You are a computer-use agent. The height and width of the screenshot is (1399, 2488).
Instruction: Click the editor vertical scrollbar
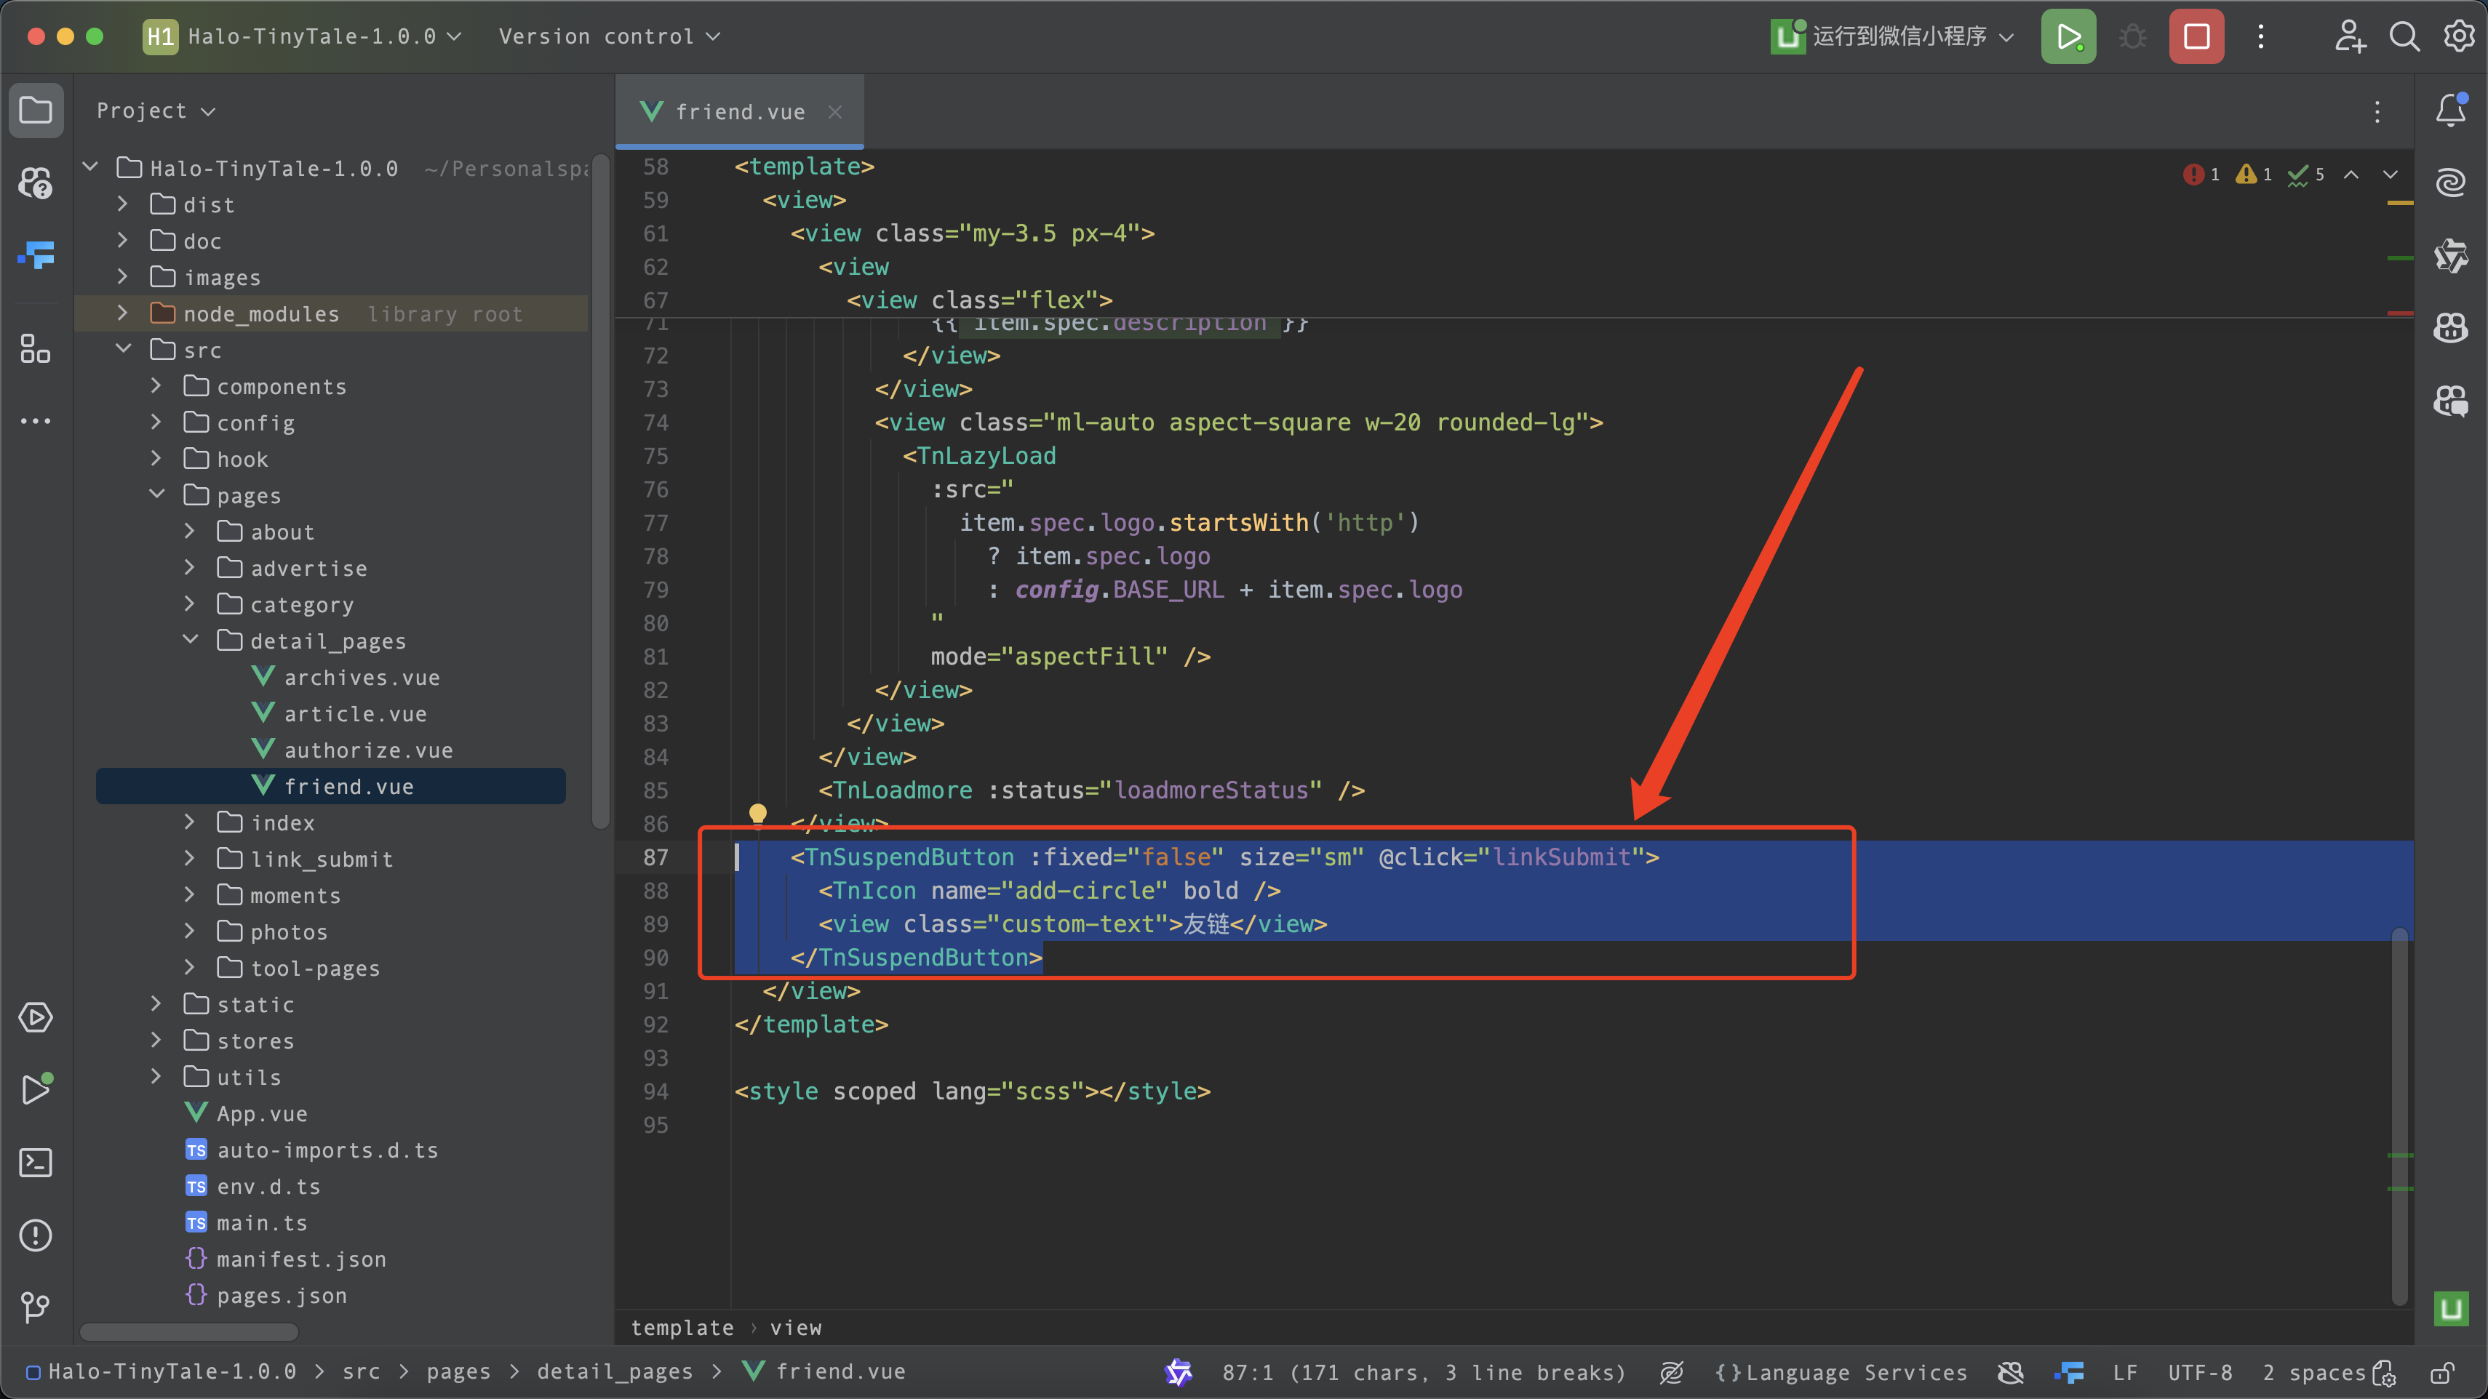coord(2399,1110)
